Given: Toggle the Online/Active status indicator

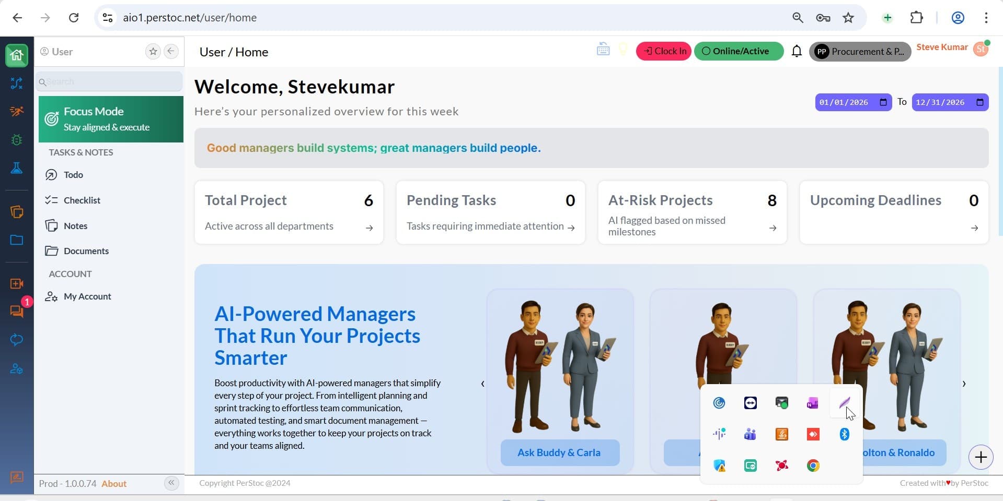Looking at the screenshot, I should coord(739,51).
